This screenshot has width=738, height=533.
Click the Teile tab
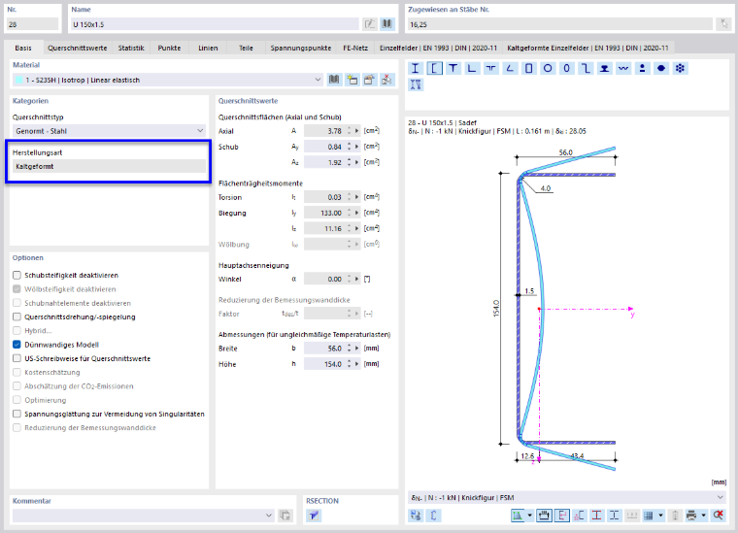[246, 48]
